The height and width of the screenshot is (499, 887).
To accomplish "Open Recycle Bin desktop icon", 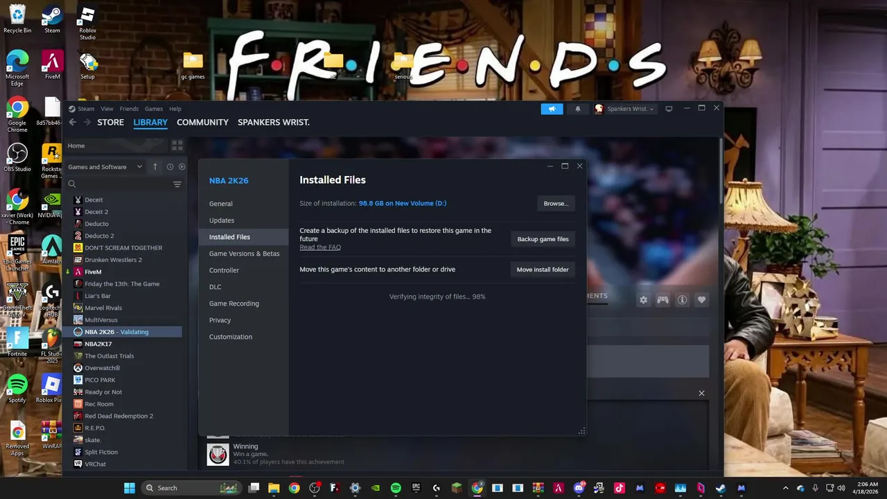I will coord(17,19).
